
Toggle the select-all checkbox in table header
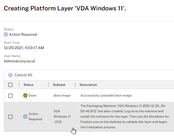coord(10,85)
